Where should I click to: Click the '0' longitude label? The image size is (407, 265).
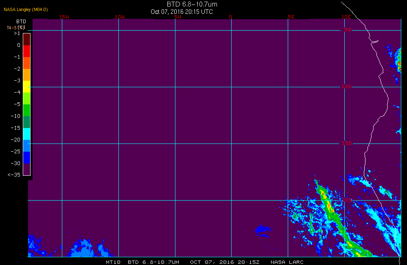[230, 17]
